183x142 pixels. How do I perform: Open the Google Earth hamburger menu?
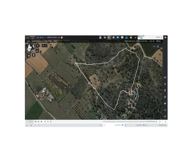click(x=165, y=116)
